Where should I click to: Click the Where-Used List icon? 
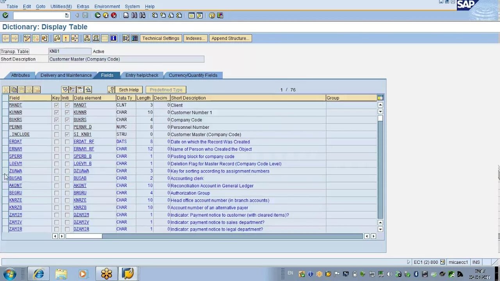tap(75, 38)
